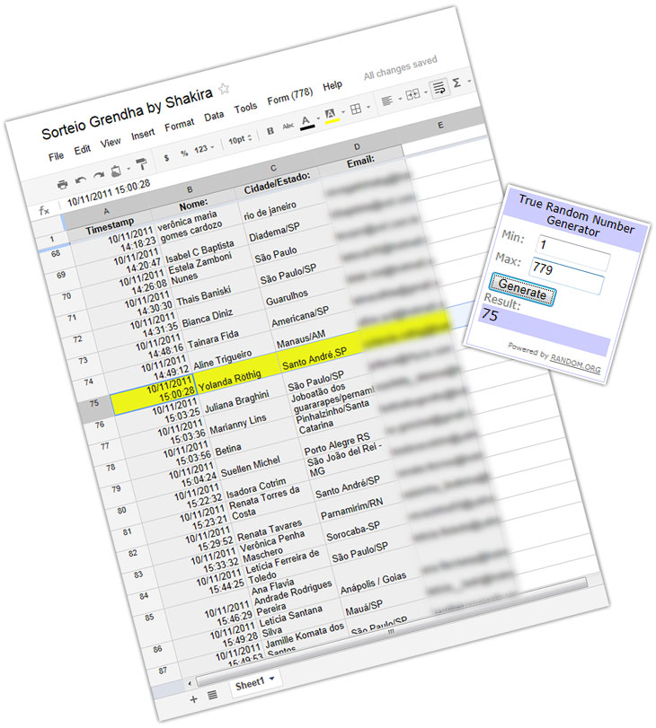The image size is (656, 728).
Task: Toggle the wrap text button
Action: [x=439, y=88]
